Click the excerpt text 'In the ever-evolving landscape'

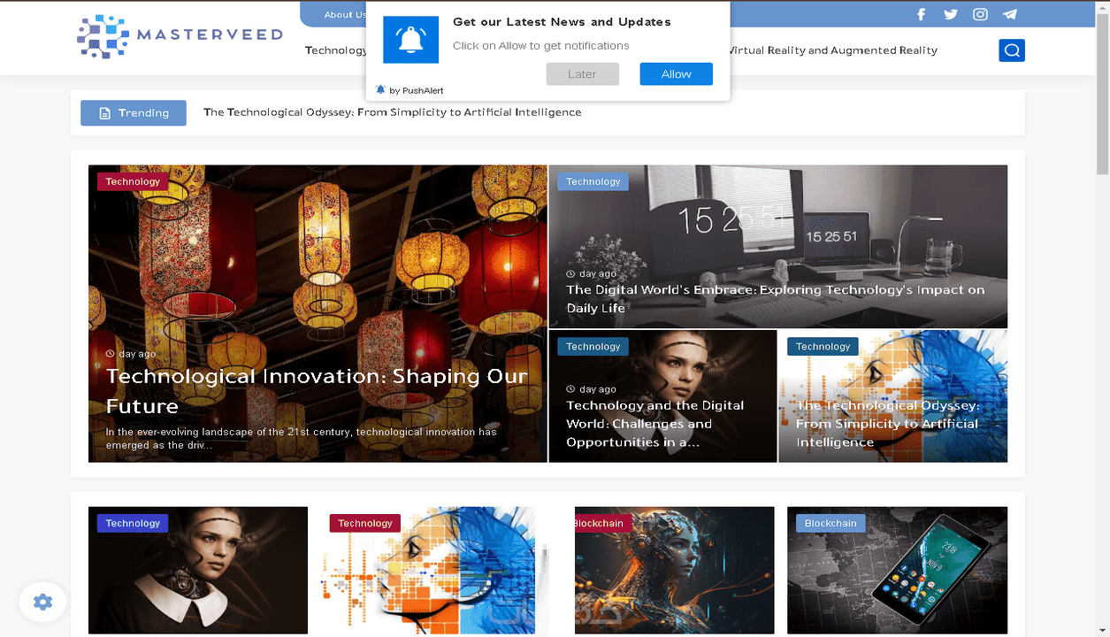(x=302, y=439)
